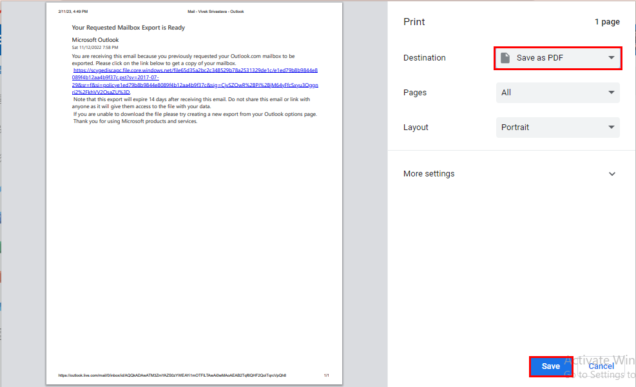Click the Destination dropdown arrow
The image size is (636, 387).
(611, 58)
